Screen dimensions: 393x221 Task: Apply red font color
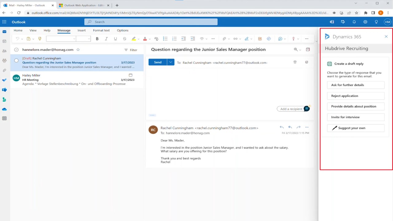pos(145,39)
